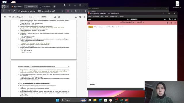Open Yandex Browser from the taskbar
The image size is (184, 103).
tap(111, 100)
